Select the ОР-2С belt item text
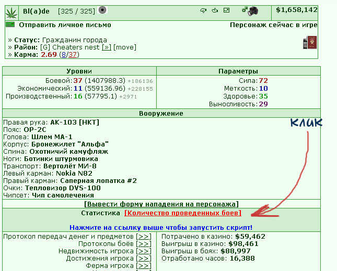 pos(35,129)
